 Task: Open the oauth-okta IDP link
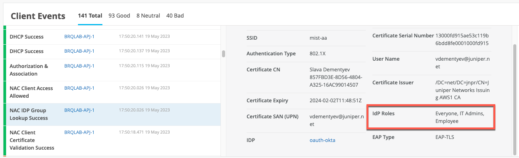tap(322, 140)
